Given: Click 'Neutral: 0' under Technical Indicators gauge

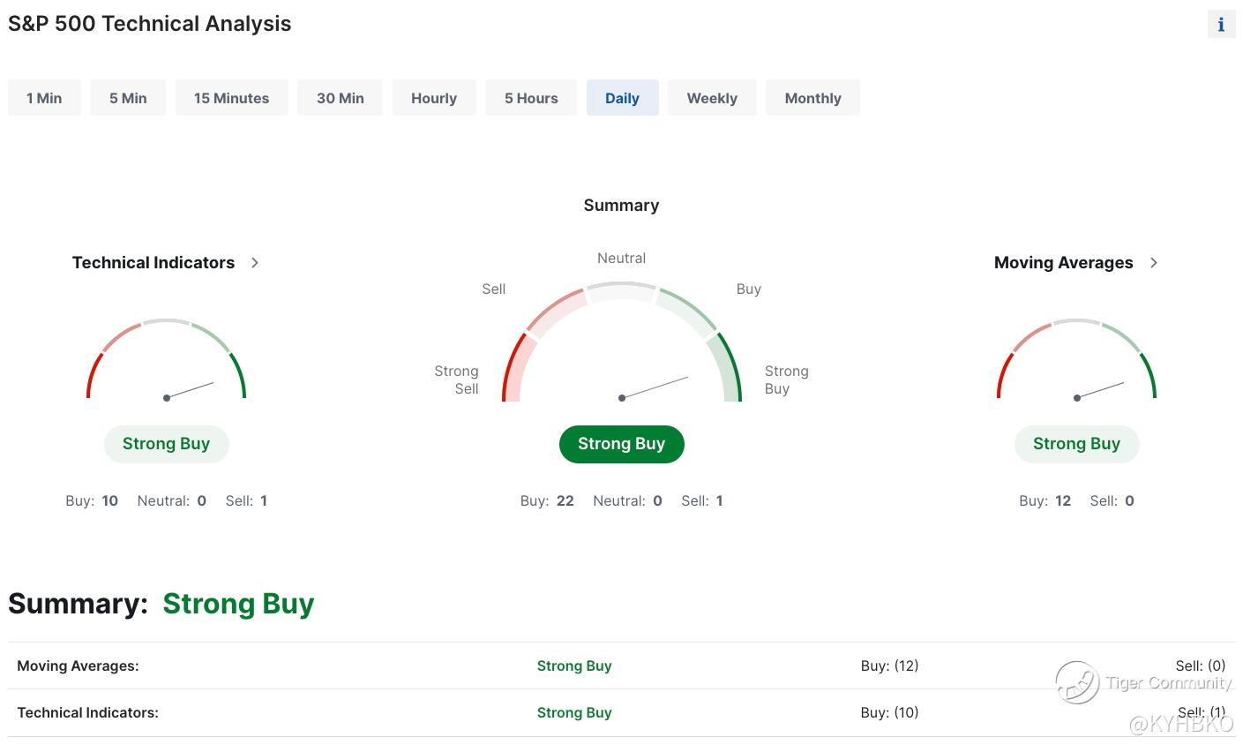Looking at the screenshot, I should tap(172, 500).
